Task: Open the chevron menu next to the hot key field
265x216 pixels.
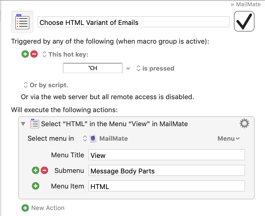Action: point(128,68)
